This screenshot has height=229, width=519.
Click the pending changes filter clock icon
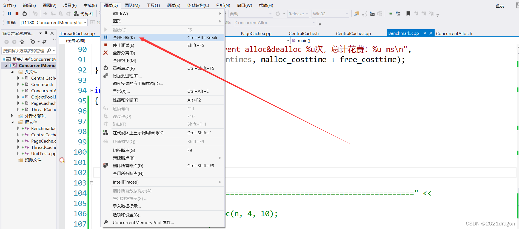(33, 42)
